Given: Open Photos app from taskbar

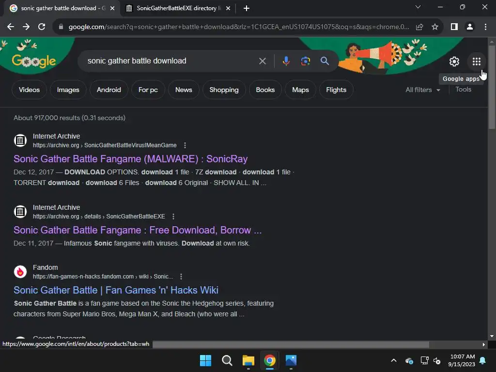Looking at the screenshot, I should click(x=291, y=360).
